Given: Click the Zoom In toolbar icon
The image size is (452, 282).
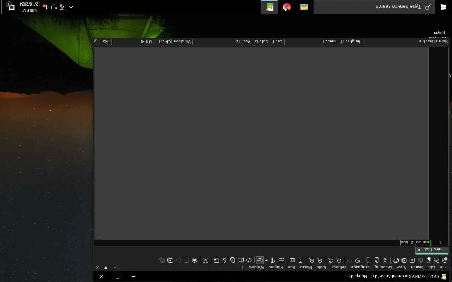Looking at the screenshot, I should (320, 260).
